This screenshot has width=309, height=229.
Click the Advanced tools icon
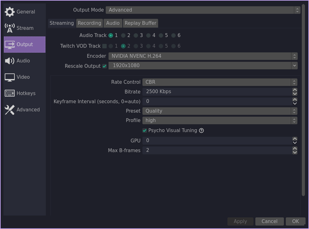pyautogui.click(x=10, y=110)
